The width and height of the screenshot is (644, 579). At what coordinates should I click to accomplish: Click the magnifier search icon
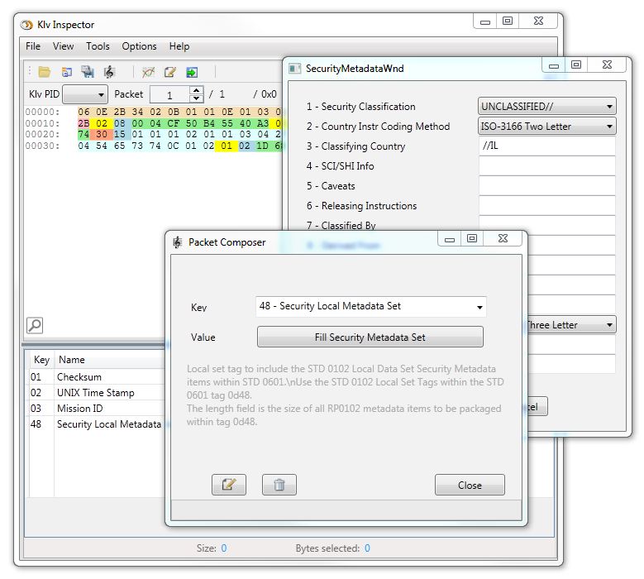click(35, 325)
